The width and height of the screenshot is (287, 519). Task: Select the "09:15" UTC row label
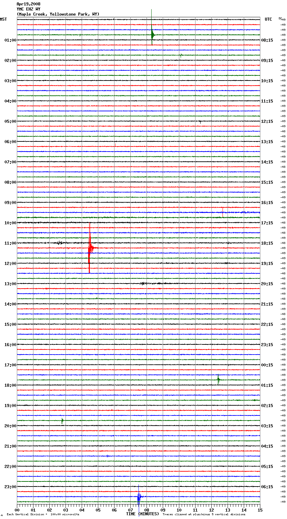coord(267,61)
